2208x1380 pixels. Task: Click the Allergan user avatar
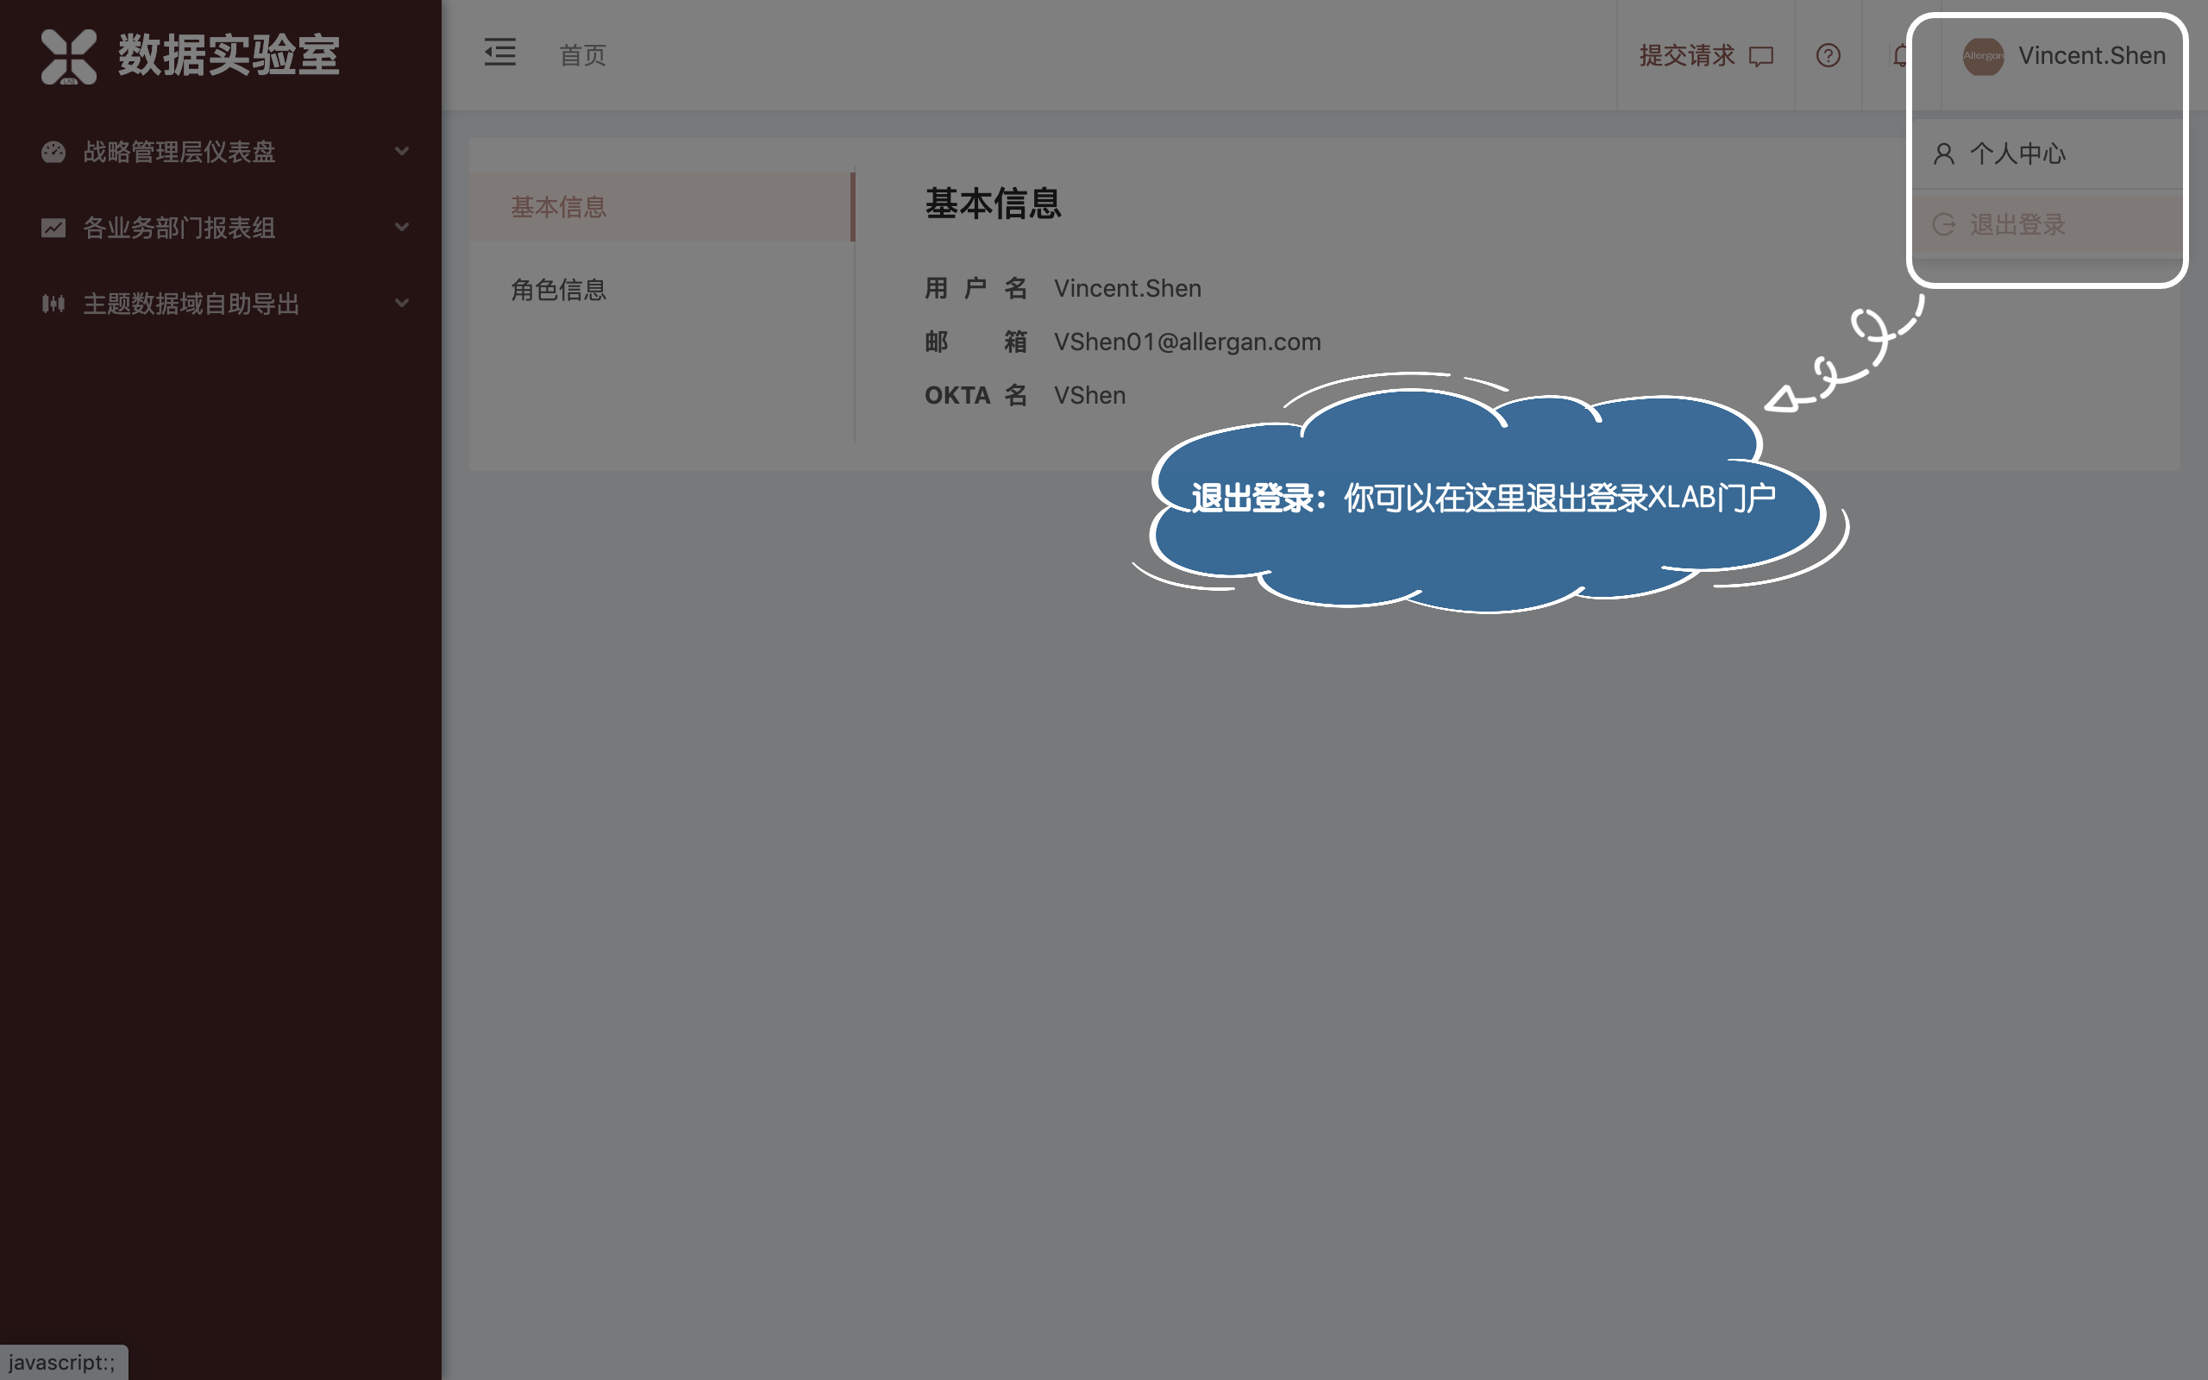(x=1983, y=56)
